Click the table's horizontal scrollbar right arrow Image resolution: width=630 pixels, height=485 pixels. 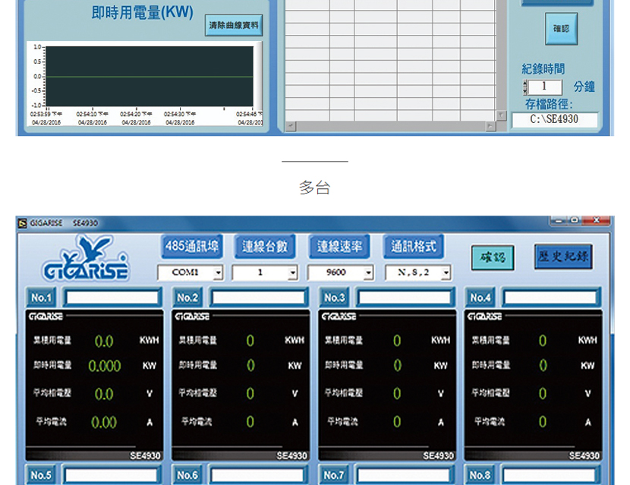click(490, 126)
